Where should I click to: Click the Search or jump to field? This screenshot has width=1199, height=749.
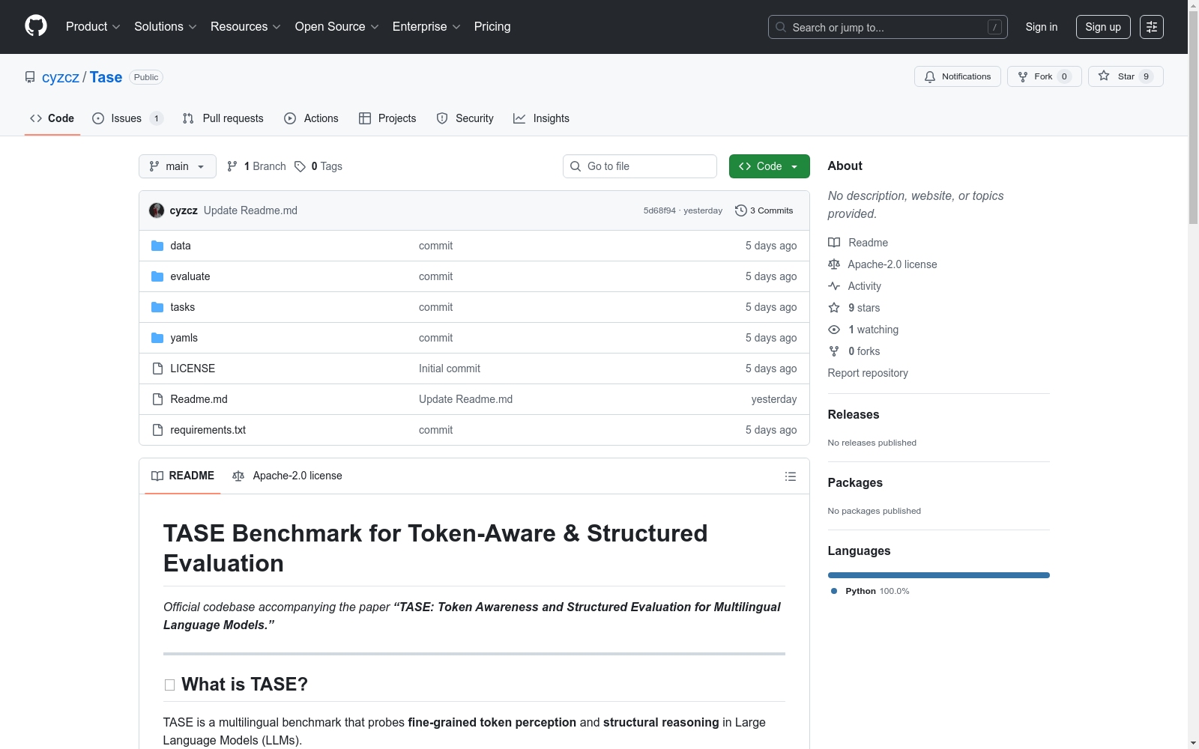(888, 27)
